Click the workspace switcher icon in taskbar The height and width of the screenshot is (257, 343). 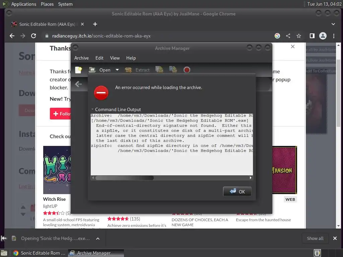pyautogui.click(x=317, y=253)
